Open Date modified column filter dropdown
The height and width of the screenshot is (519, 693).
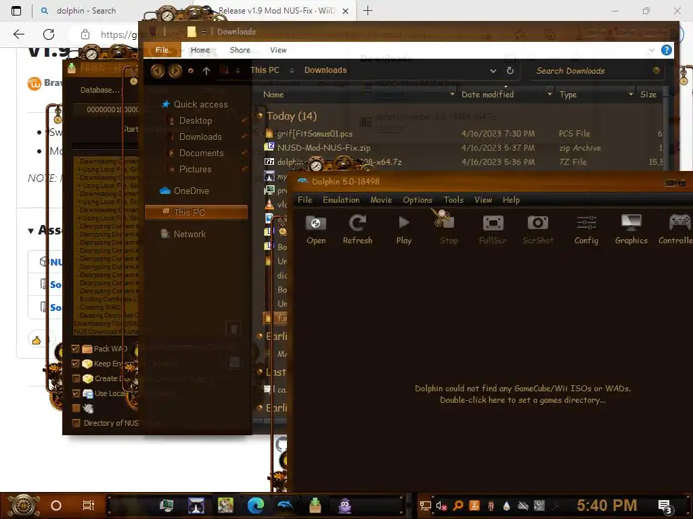tap(550, 95)
